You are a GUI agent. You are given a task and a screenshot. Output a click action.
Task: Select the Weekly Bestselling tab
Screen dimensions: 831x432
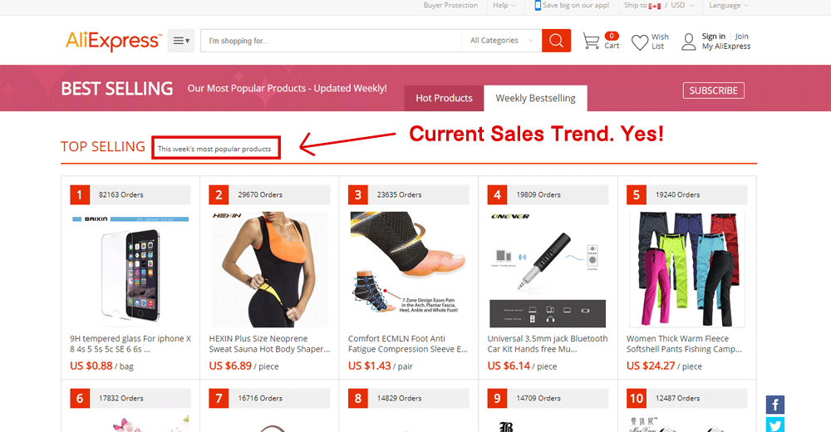[535, 98]
